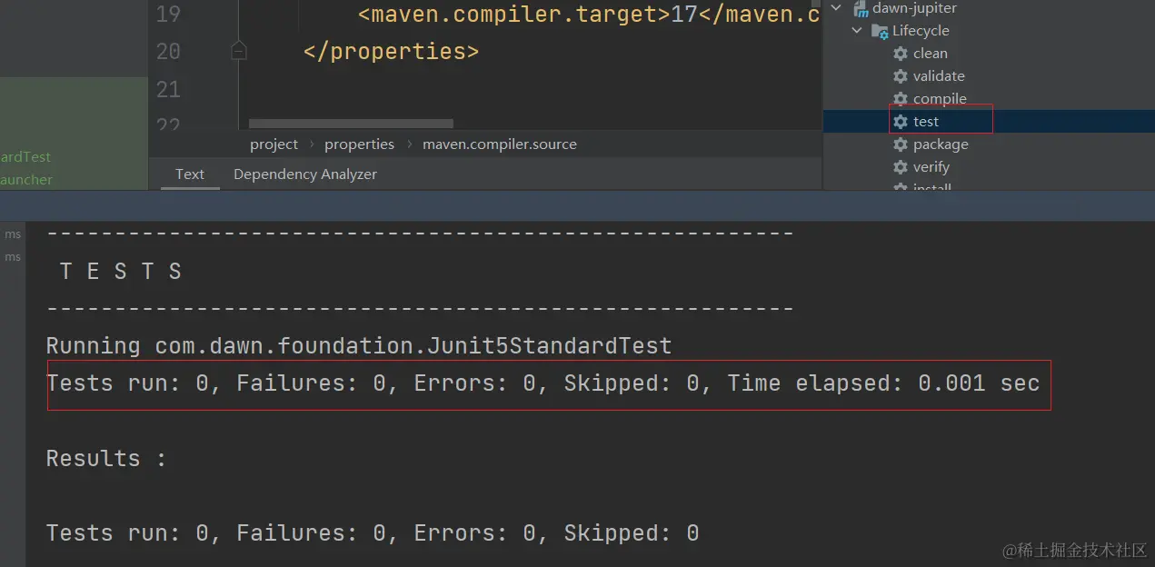Switch to the Text tab
This screenshot has height=567, width=1155.
tap(190, 174)
